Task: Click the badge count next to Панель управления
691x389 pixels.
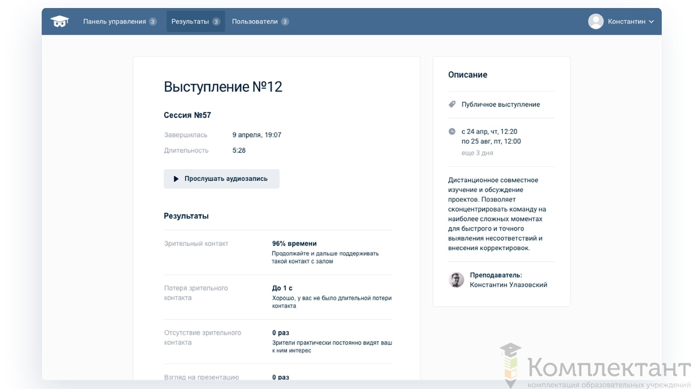Action: coord(153,22)
